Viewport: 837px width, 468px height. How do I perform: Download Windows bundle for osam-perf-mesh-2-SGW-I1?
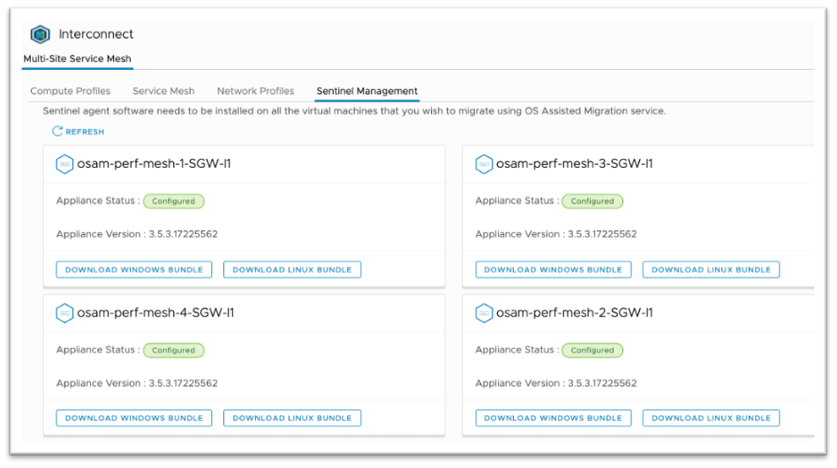553,418
